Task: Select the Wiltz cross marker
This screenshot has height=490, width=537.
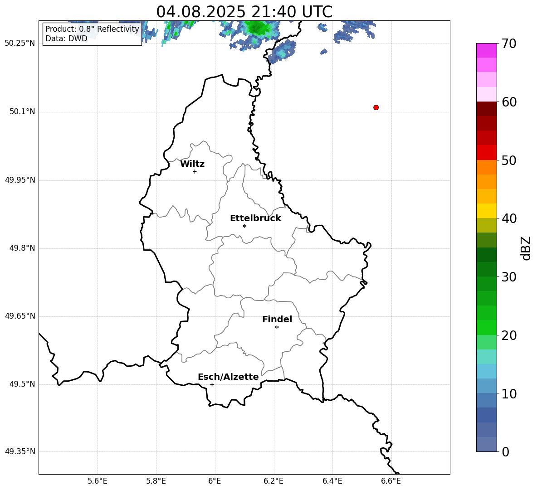Action: point(195,171)
